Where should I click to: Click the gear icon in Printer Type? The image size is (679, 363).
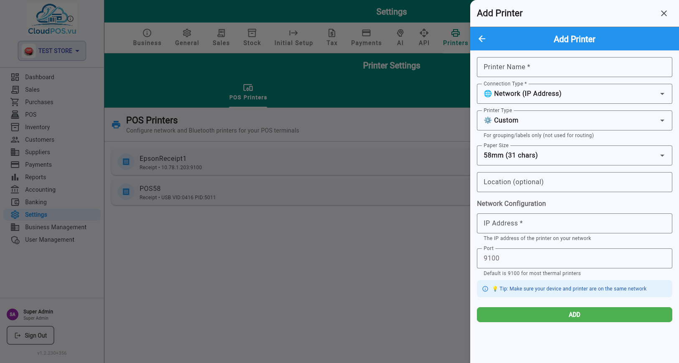pyautogui.click(x=488, y=120)
